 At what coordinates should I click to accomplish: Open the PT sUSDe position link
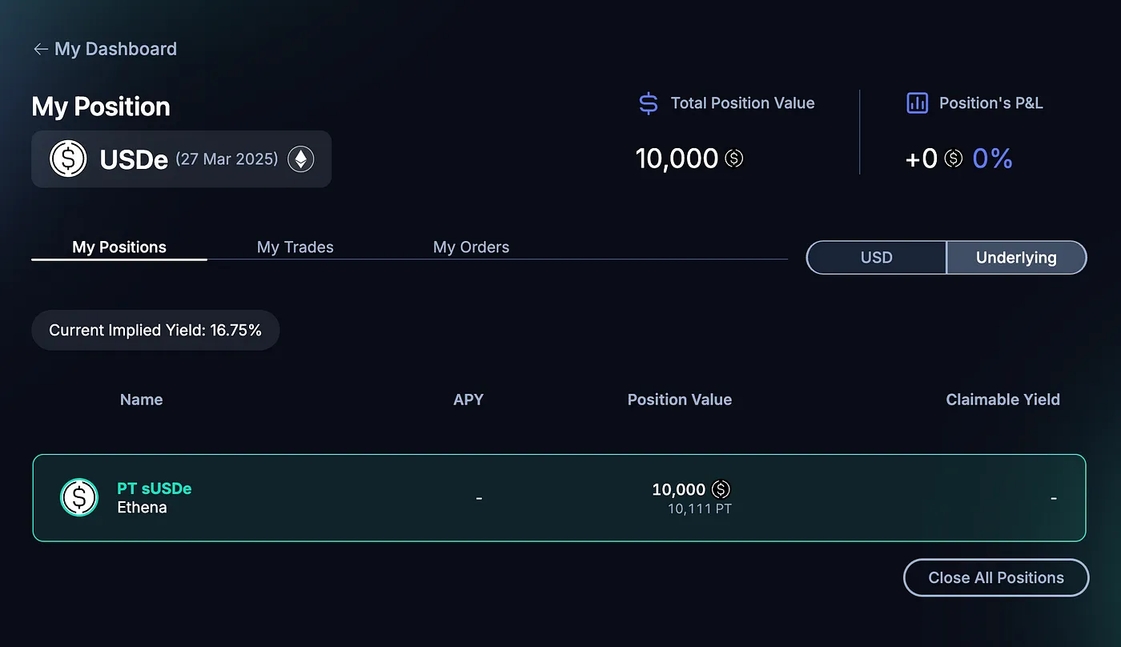pyautogui.click(x=155, y=488)
